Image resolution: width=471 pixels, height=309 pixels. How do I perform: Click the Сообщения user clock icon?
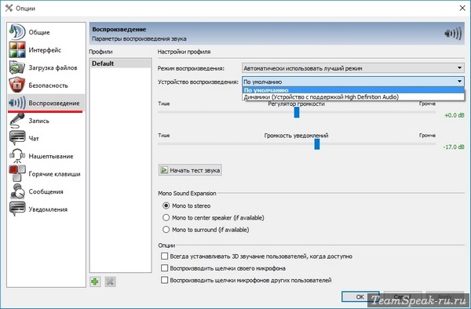(17, 191)
